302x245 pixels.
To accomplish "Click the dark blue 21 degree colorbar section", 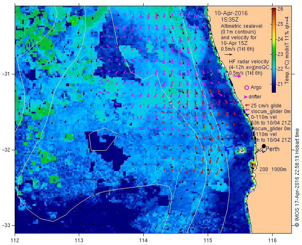I will click(x=274, y=84).
